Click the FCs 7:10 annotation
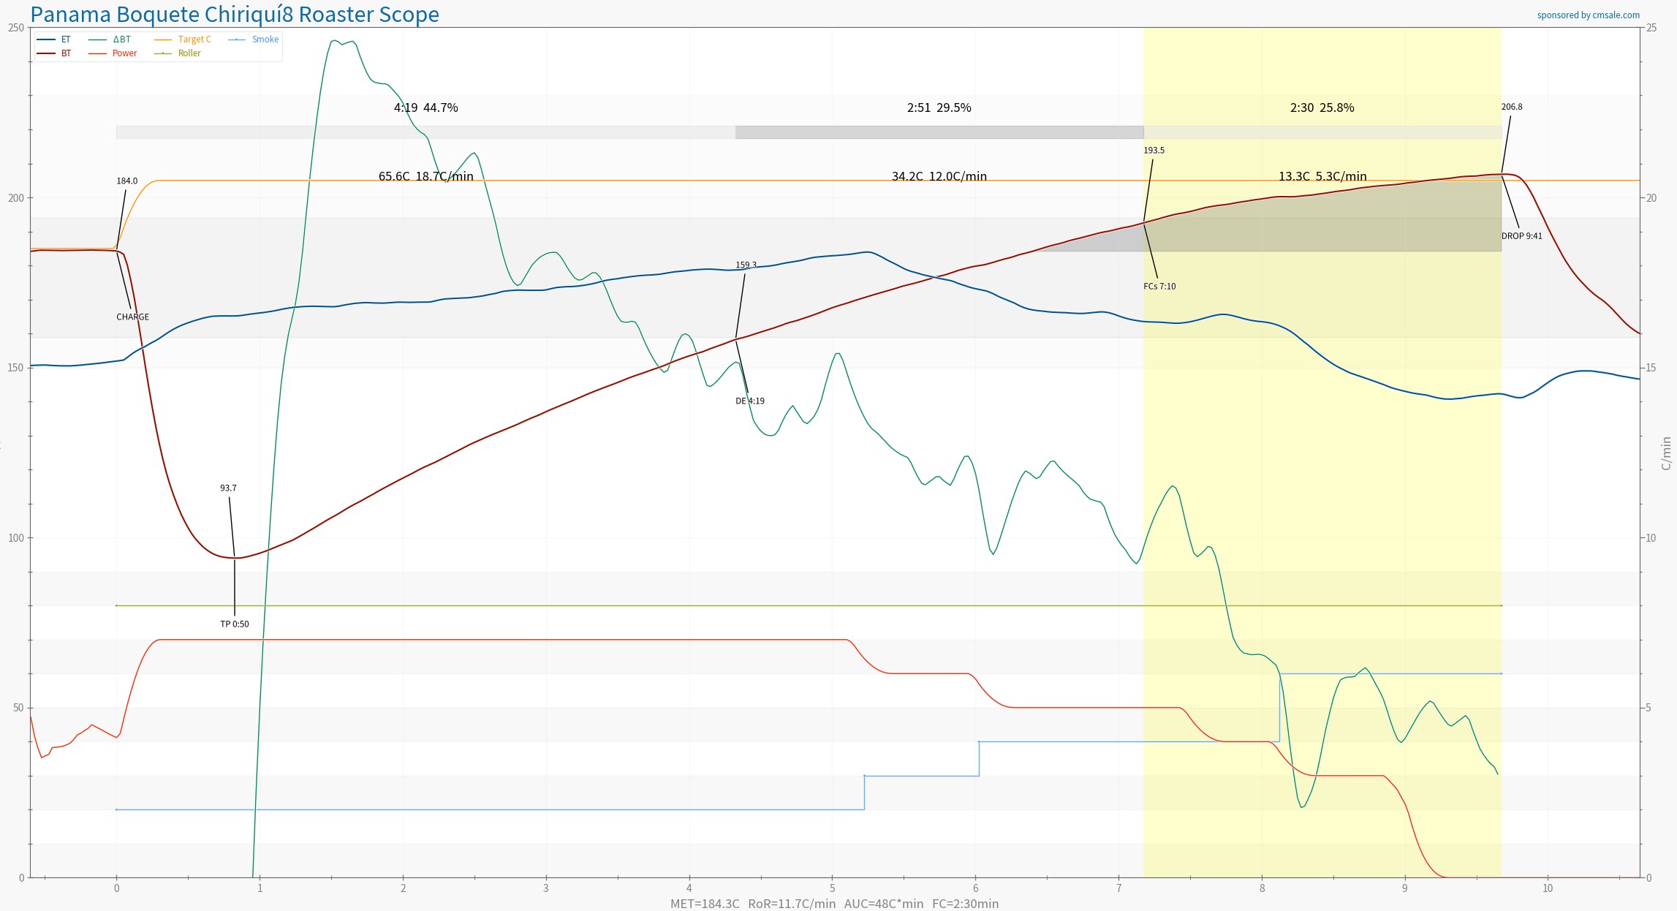Screen dimensions: 1677x911 pos(1159,287)
